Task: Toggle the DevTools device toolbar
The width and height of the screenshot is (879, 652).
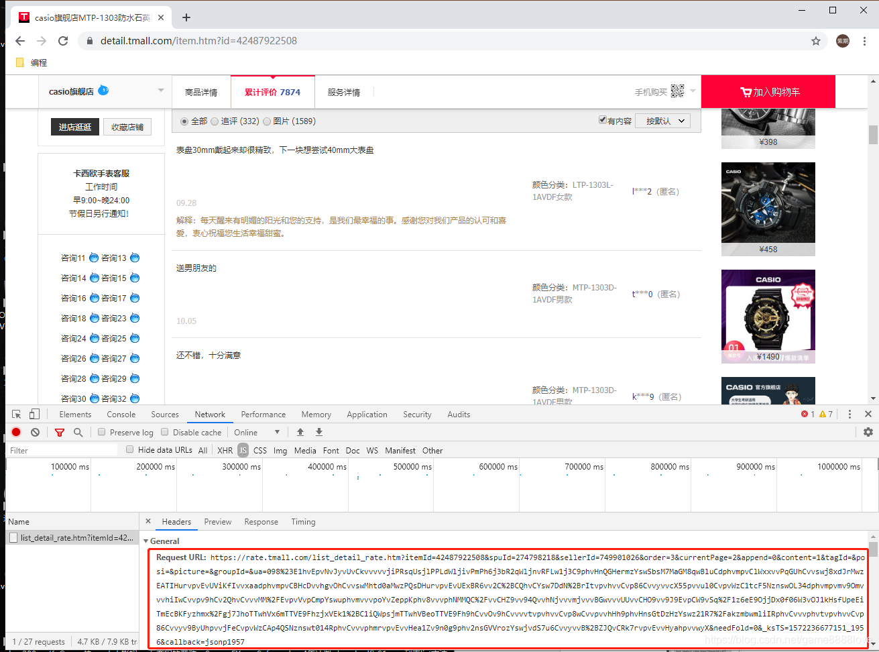Action: point(34,415)
